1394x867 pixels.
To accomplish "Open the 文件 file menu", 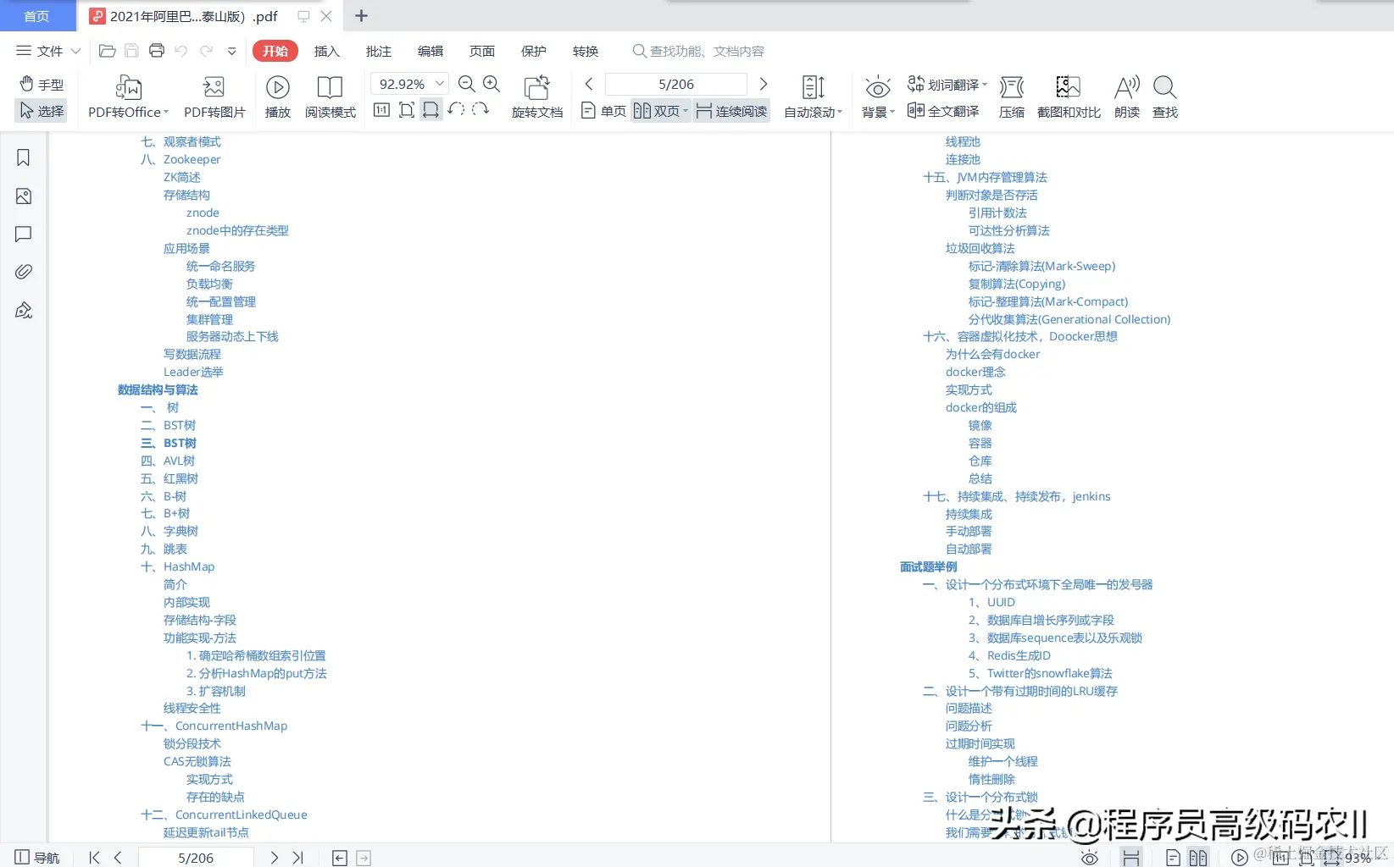I will click(x=47, y=51).
